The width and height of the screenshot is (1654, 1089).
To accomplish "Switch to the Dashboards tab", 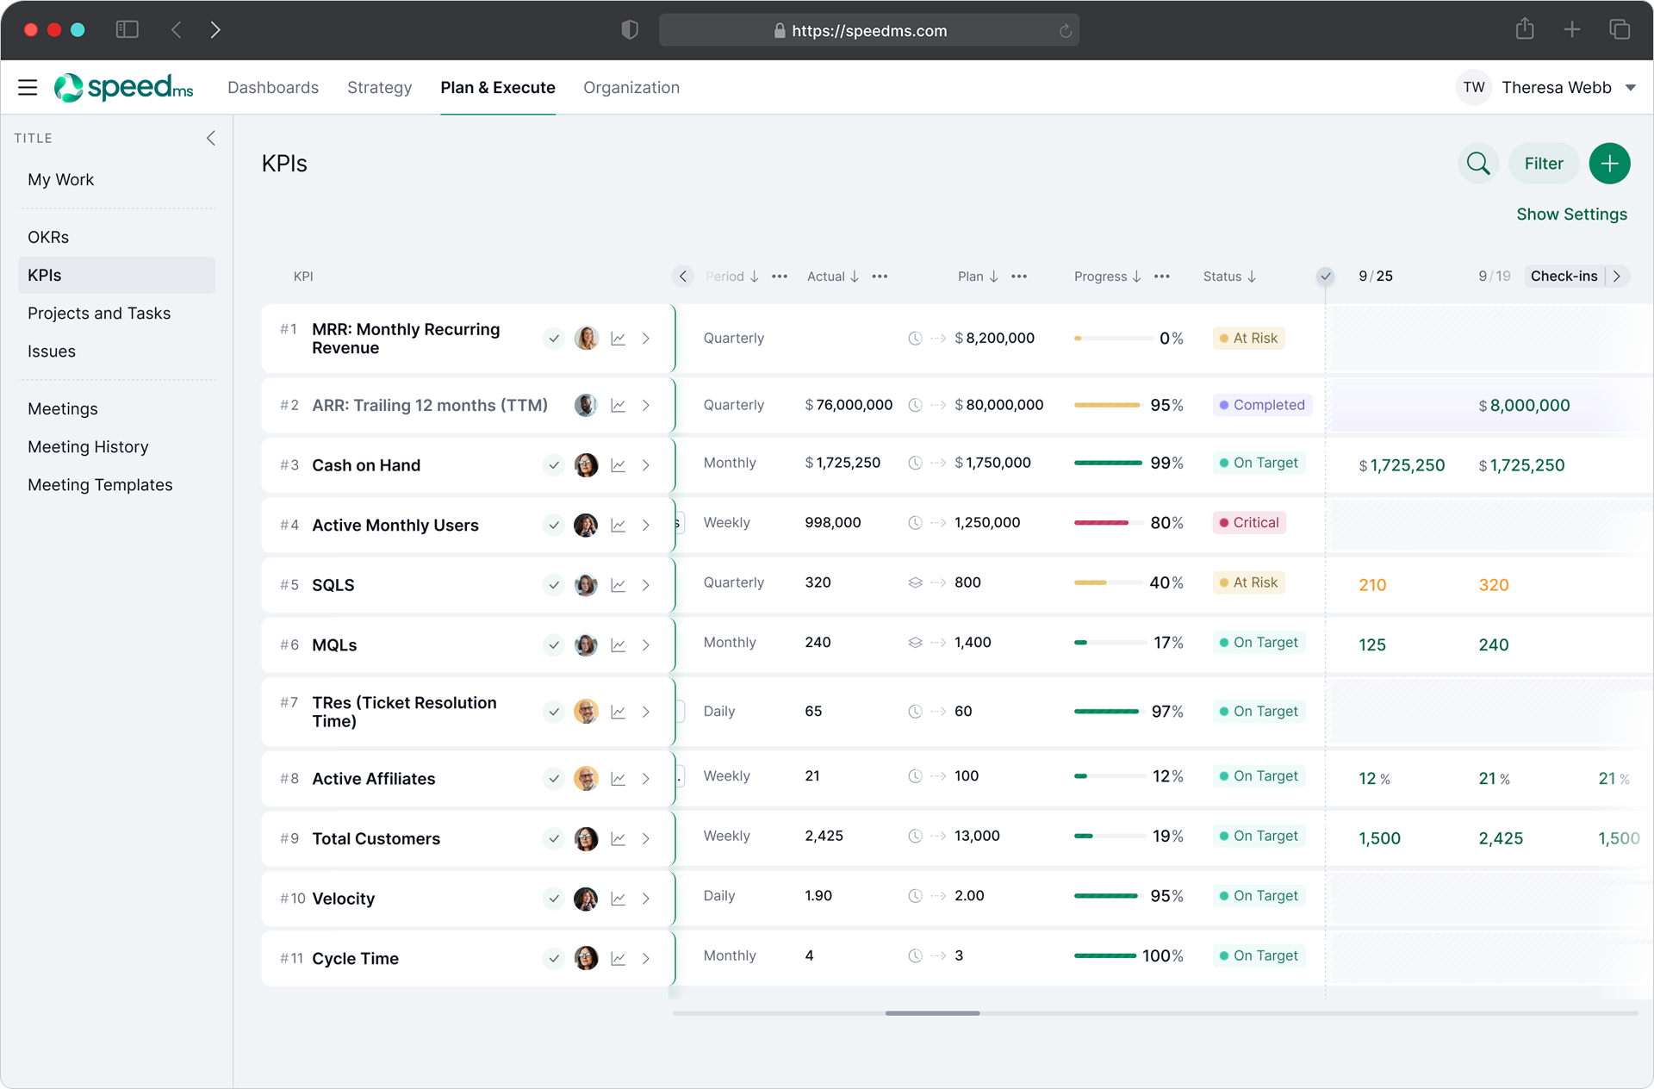I will pyautogui.click(x=273, y=88).
